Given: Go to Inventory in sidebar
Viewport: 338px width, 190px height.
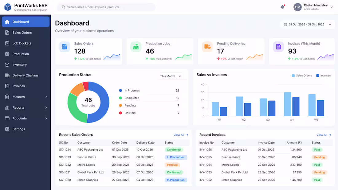Looking at the screenshot, I should coord(26,65).
